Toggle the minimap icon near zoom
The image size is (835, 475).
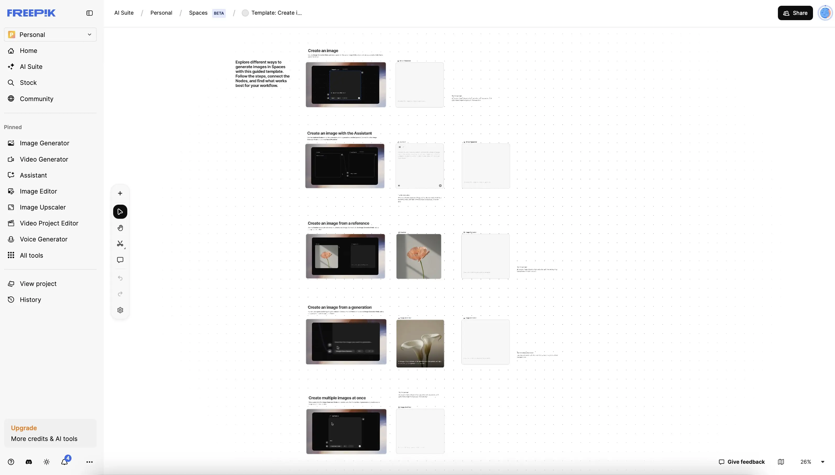point(781,462)
